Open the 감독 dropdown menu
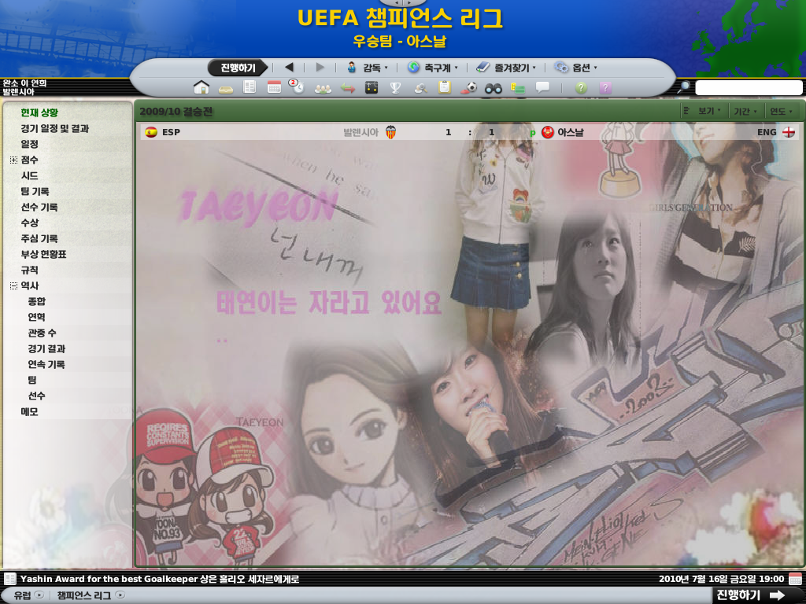806x604 pixels. pyautogui.click(x=367, y=68)
